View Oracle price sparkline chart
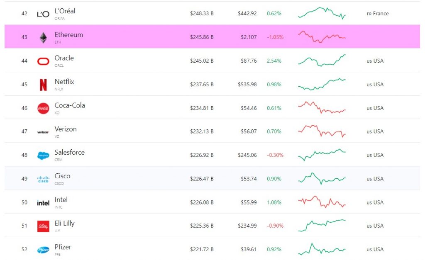Image resolution: width=425 pixels, height=260 pixels. point(322,61)
